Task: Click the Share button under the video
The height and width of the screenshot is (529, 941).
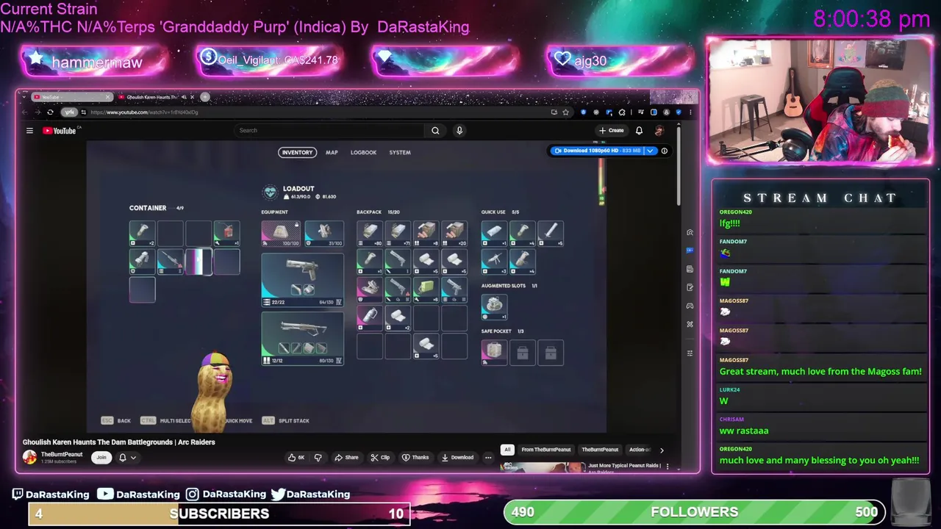Action: point(346,458)
